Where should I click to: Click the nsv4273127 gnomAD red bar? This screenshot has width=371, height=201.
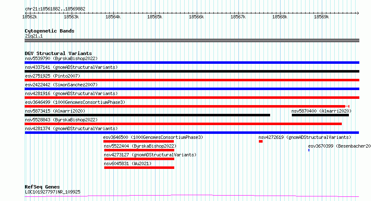click(x=139, y=159)
